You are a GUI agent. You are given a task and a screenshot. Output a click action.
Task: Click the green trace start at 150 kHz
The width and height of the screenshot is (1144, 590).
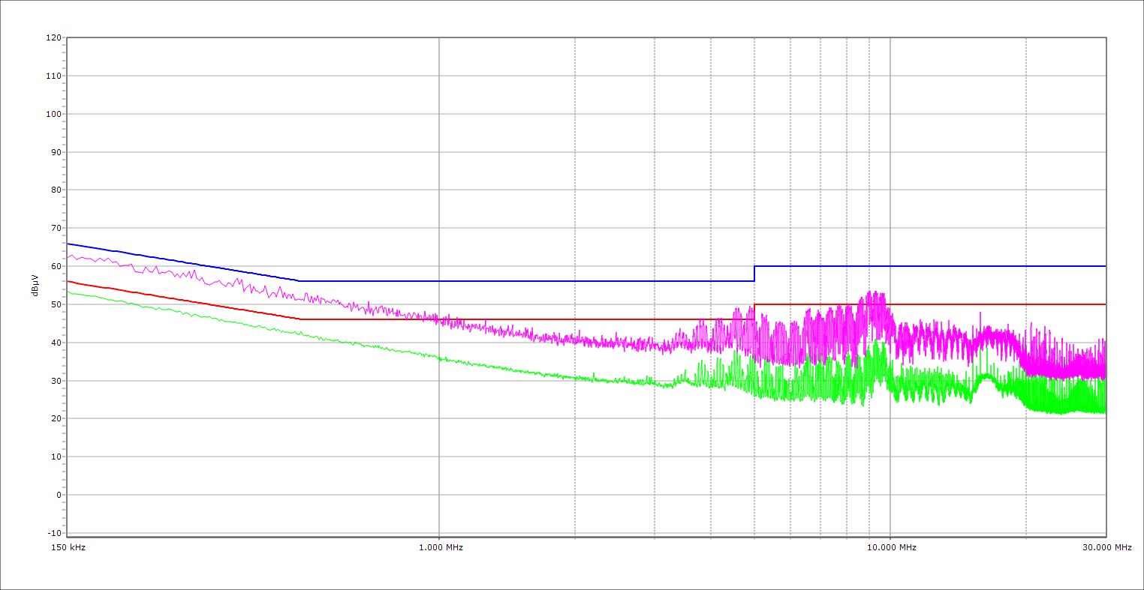coord(68,292)
